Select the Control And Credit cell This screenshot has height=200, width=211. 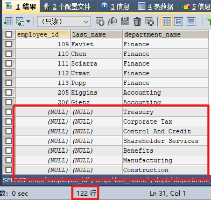click(165, 131)
